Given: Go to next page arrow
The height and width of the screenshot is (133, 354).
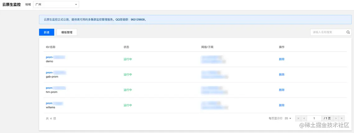Looking at the screenshot, I should [336, 118].
